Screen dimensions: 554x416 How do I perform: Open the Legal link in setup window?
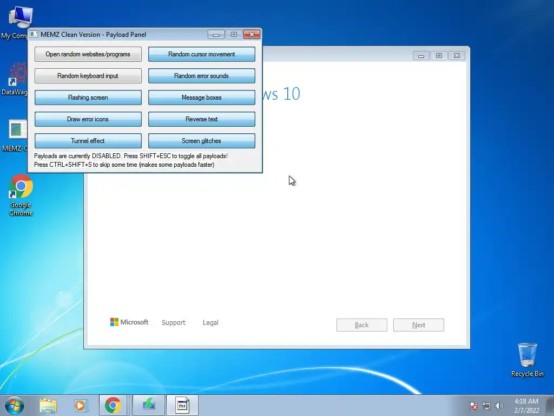(x=210, y=323)
